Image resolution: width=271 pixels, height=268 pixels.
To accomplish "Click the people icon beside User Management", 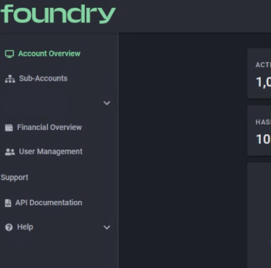I will tap(10, 152).
